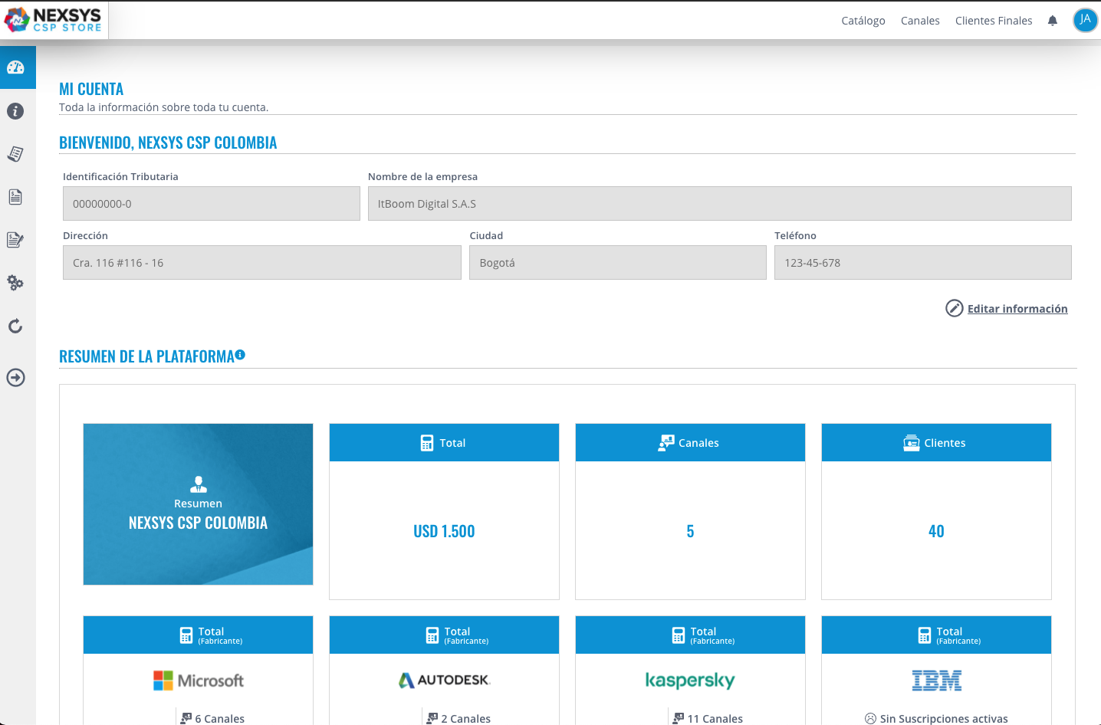Click the Resumen NEXSYS CSP COLOMBIA card
This screenshot has height=725, width=1101.
pos(198,504)
